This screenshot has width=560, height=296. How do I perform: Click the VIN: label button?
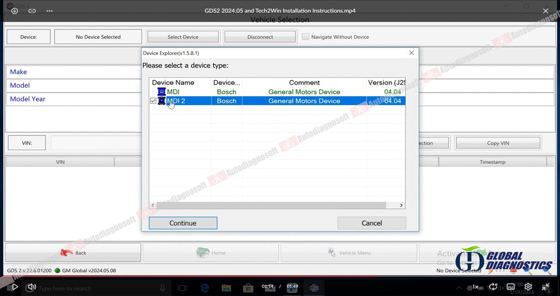27,143
